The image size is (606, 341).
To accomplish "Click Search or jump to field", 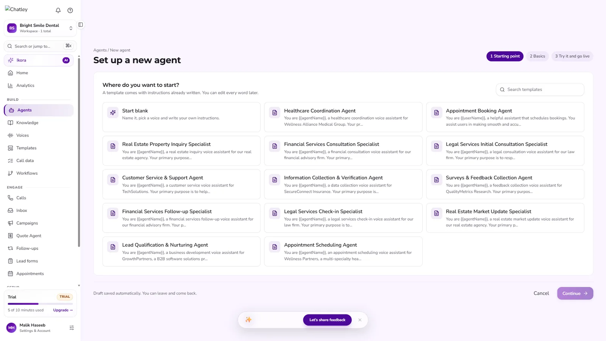I will (40, 46).
